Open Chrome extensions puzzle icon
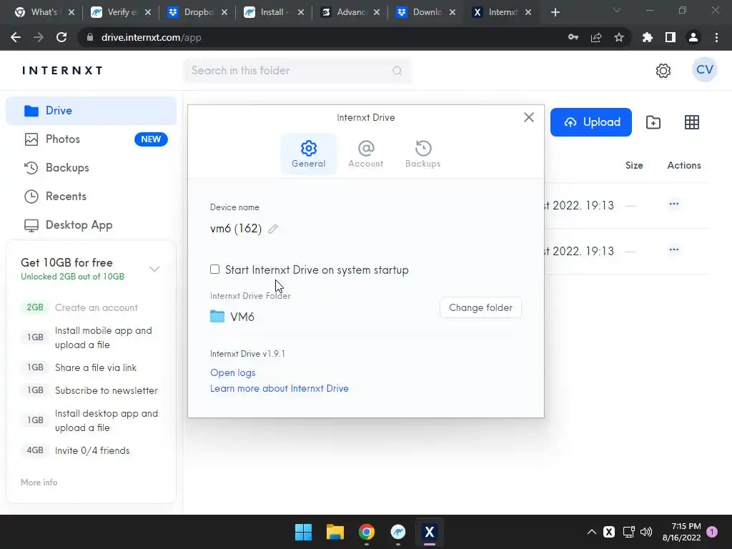Image resolution: width=732 pixels, height=549 pixels. pos(647,37)
